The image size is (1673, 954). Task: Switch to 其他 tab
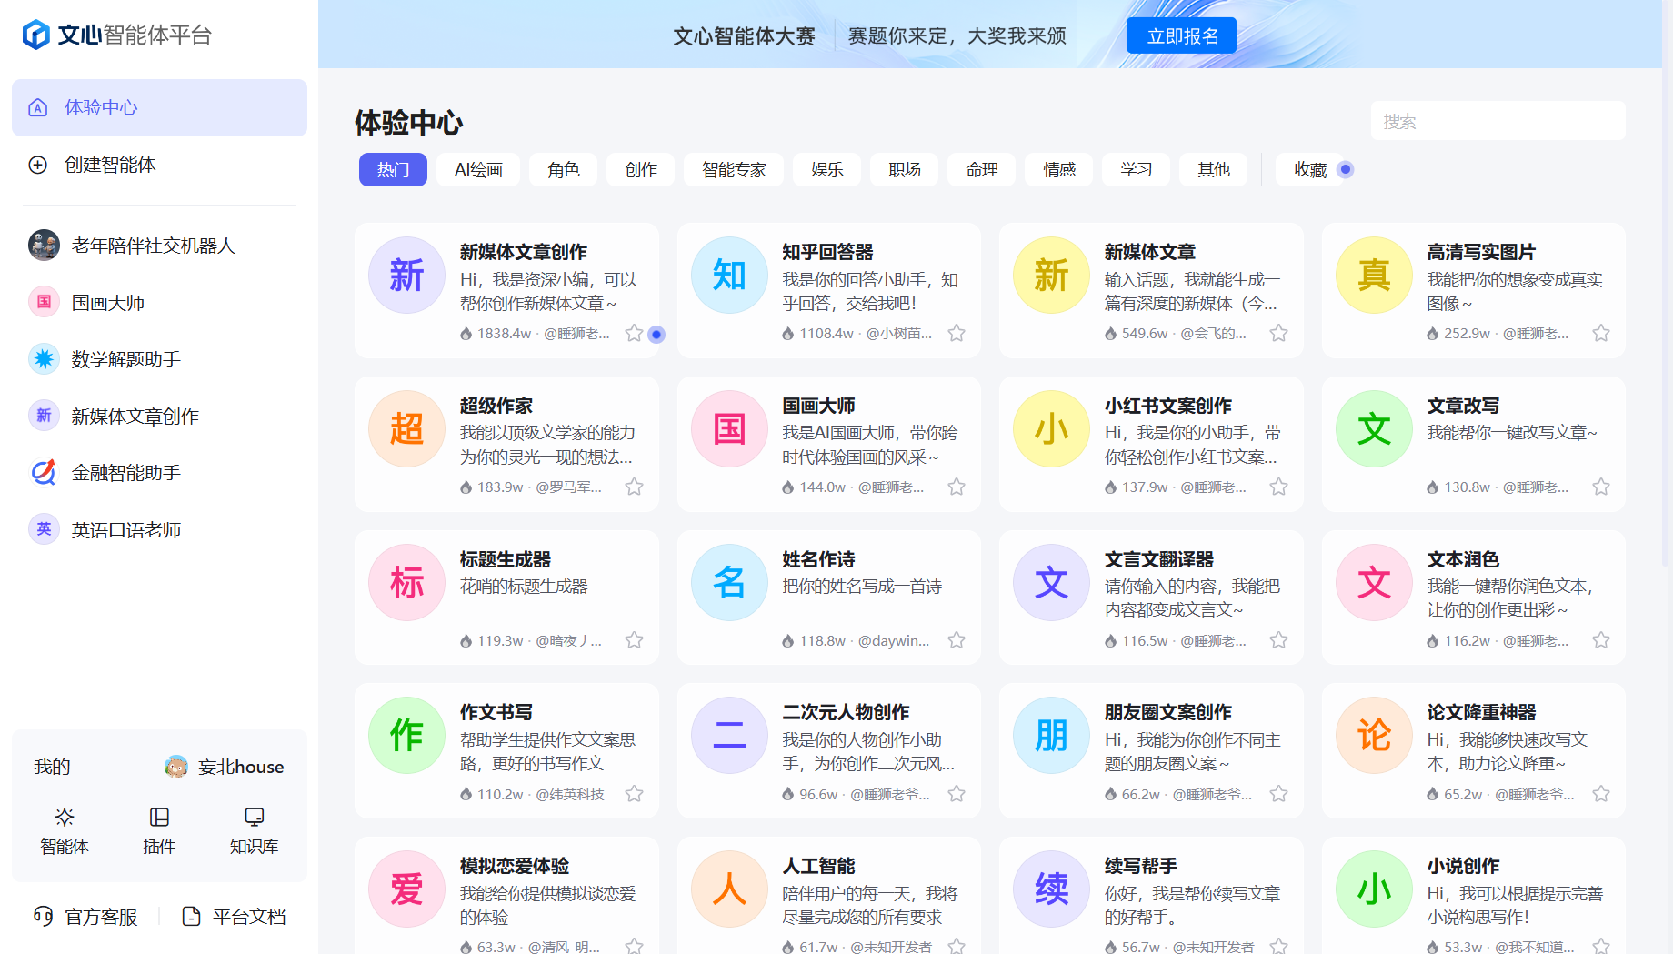[x=1214, y=169]
